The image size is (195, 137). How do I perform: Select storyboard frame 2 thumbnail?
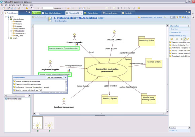49,123
